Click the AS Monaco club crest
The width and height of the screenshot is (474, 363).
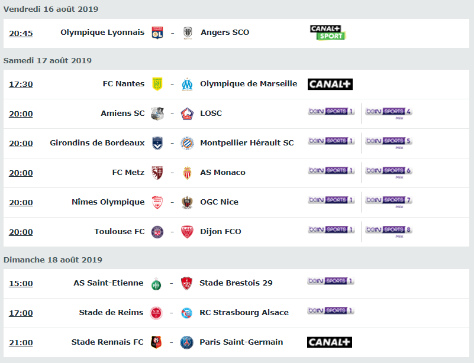(x=187, y=173)
